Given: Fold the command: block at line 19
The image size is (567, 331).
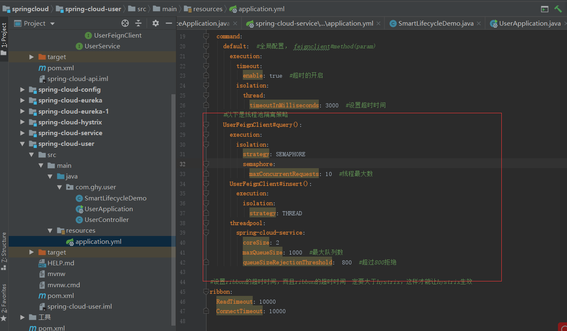Looking at the screenshot, I should coord(206,37).
